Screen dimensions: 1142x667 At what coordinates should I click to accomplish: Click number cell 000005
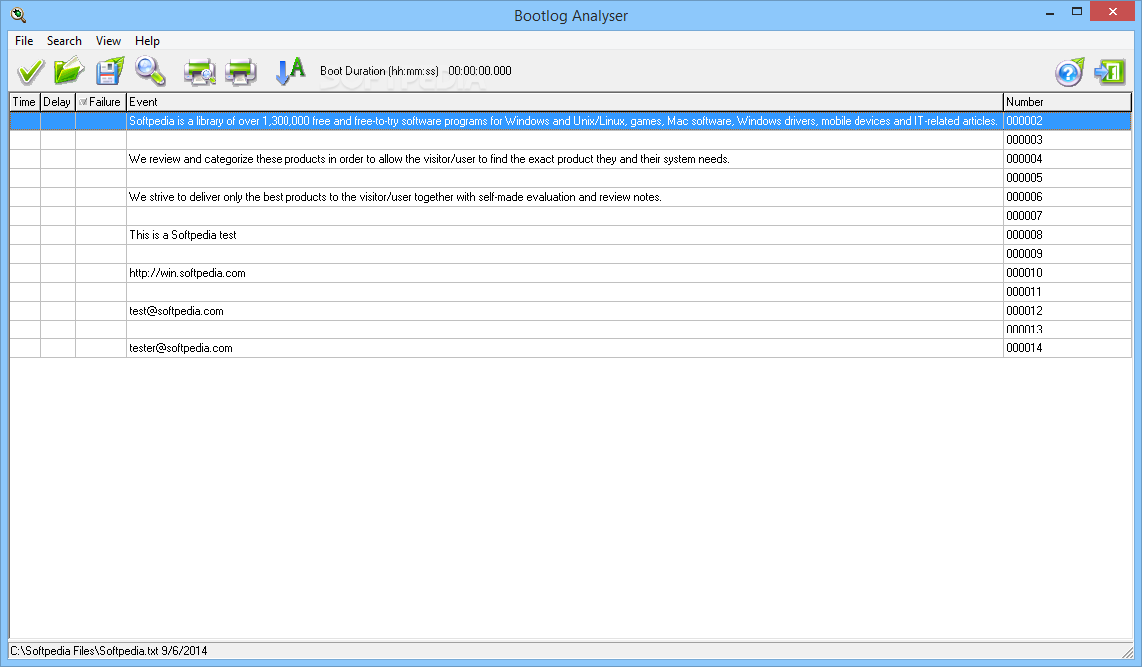click(1067, 178)
